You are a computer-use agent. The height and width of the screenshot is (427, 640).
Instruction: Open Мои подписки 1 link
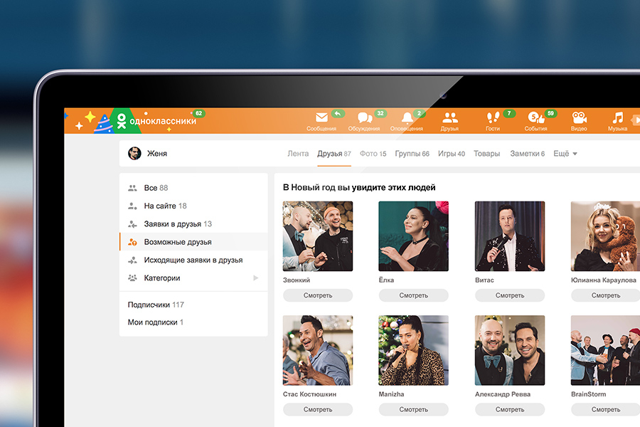click(x=156, y=322)
